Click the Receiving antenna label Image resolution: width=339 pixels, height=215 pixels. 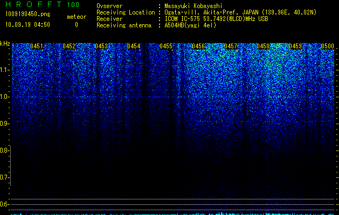click(x=124, y=25)
